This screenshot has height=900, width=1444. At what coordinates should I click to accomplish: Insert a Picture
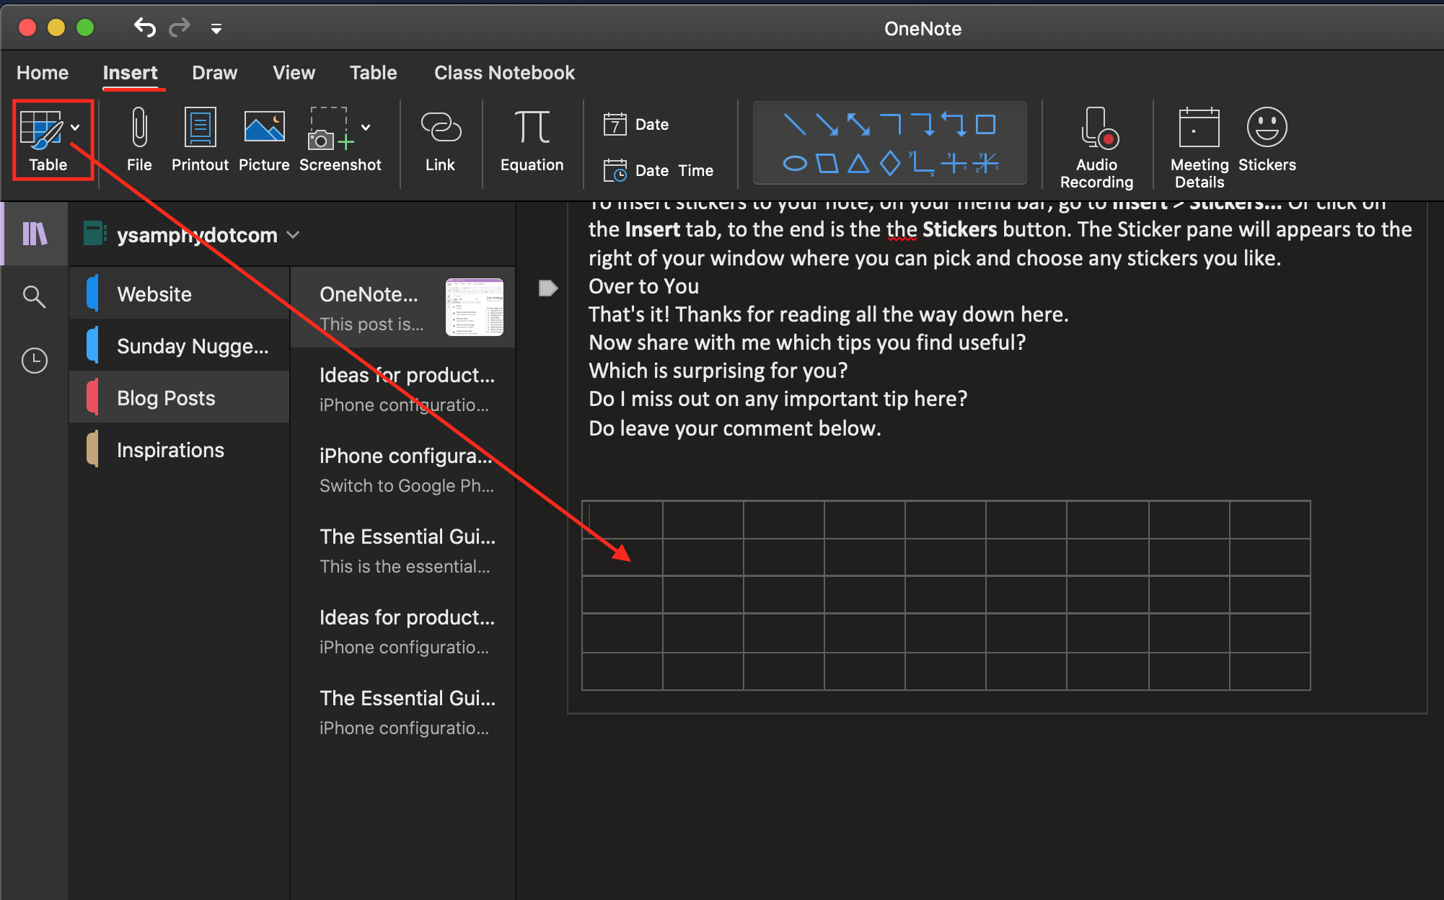click(x=264, y=140)
